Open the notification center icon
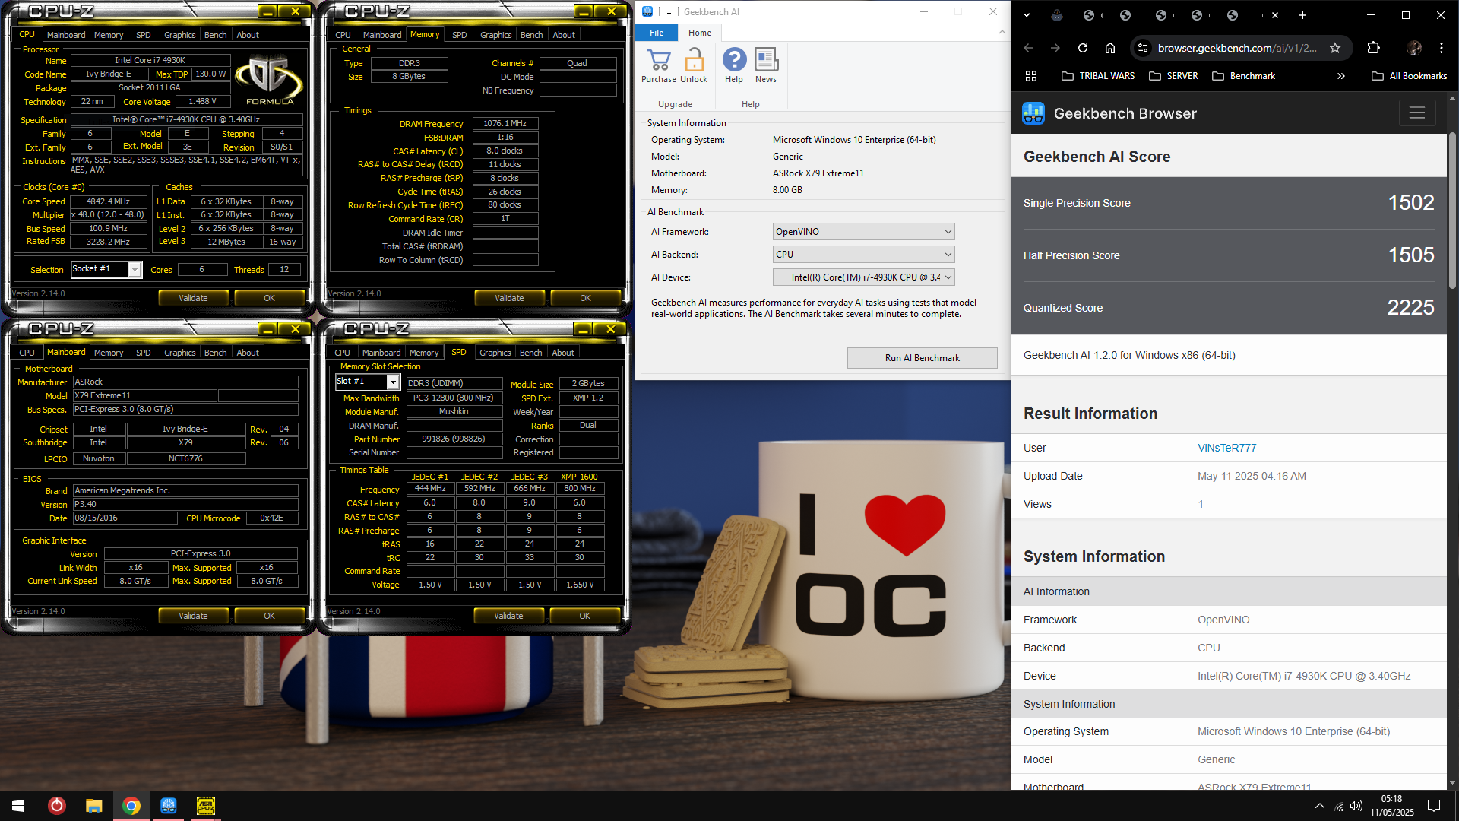 pyautogui.click(x=1434, y=806)
